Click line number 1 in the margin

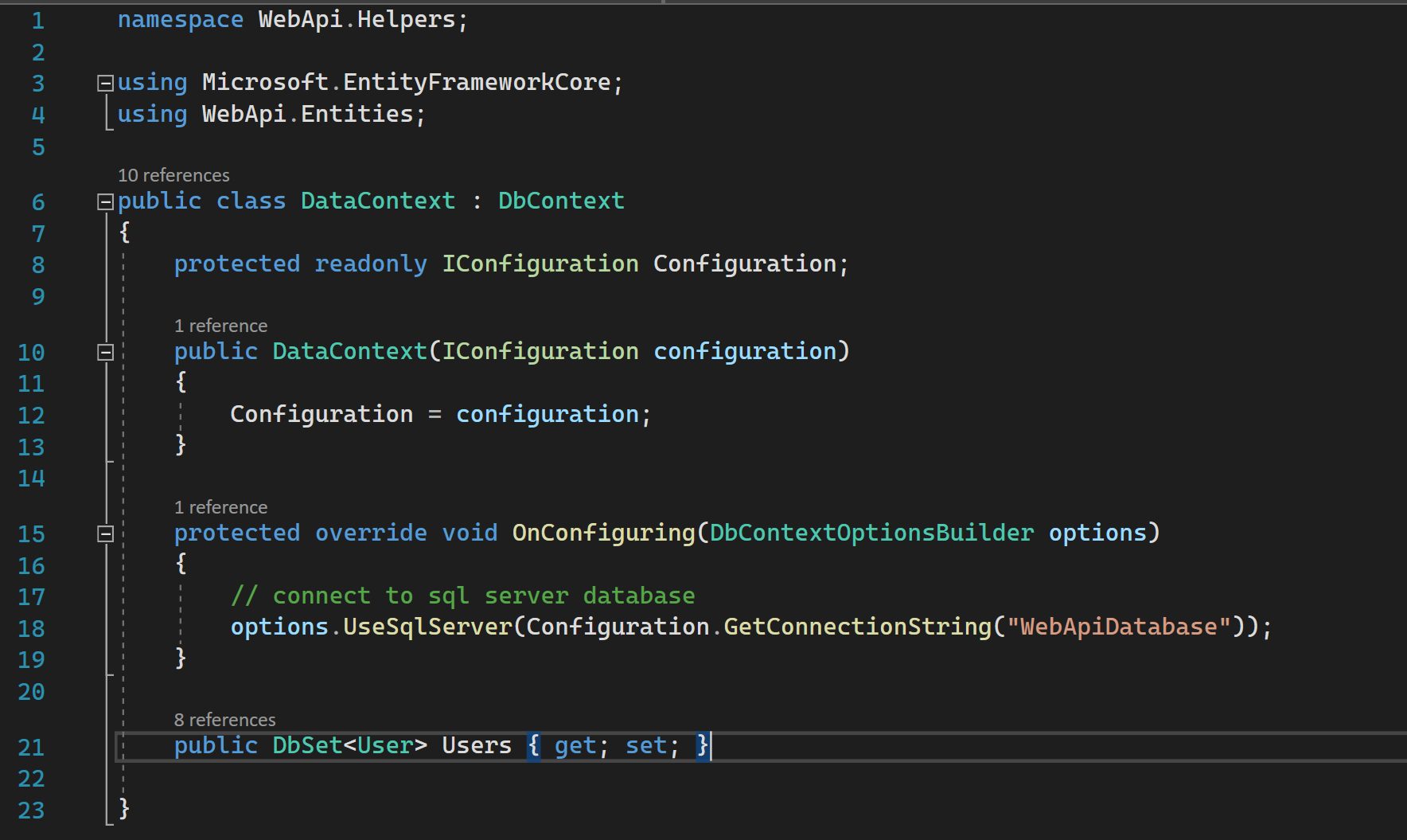pos(37,20)
